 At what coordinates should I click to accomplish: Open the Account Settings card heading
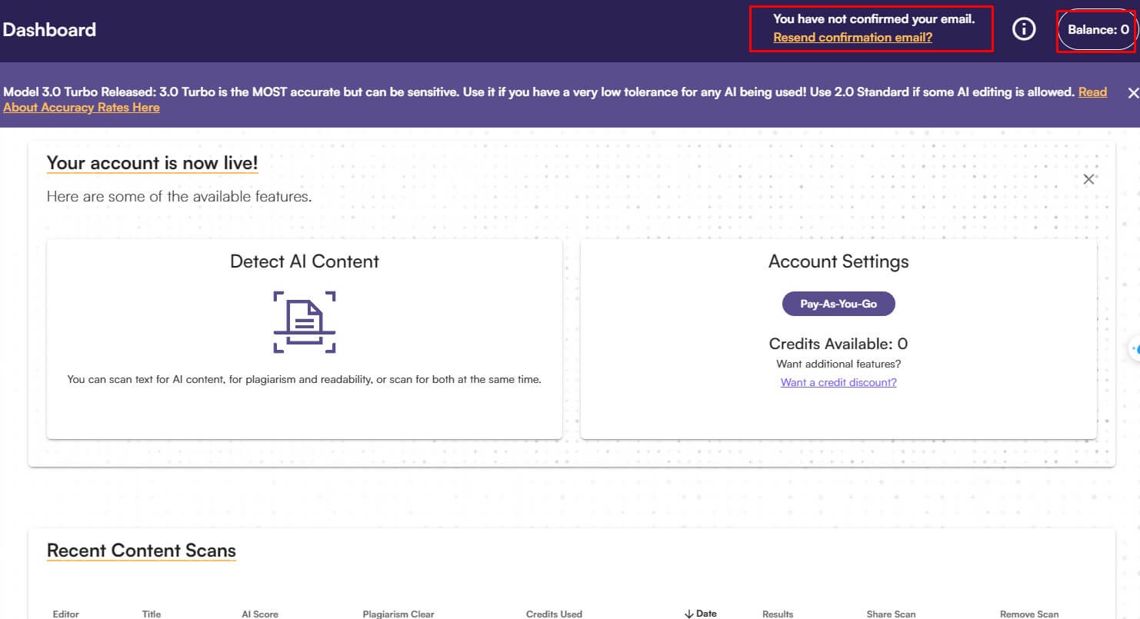tap(838, 261)
